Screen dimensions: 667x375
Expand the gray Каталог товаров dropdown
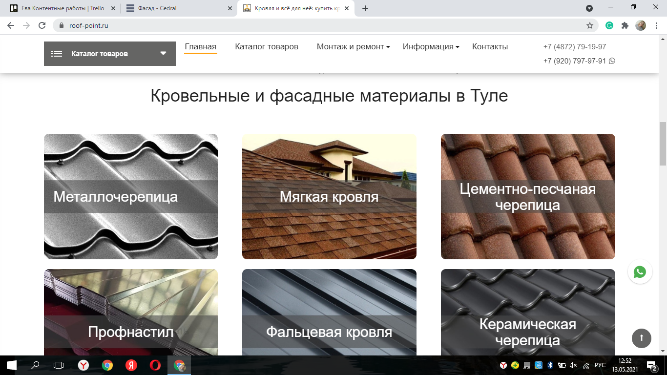(109, 54)
